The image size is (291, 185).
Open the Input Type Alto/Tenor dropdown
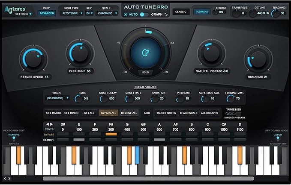click(x=72, y=13)
